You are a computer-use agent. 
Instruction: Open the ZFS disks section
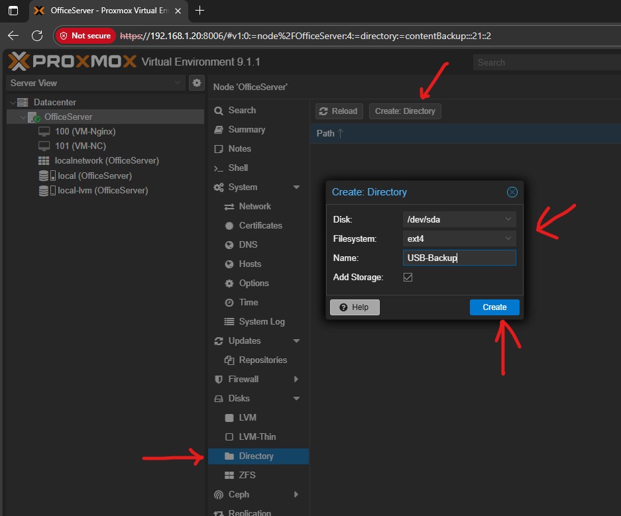coord(247,475)
